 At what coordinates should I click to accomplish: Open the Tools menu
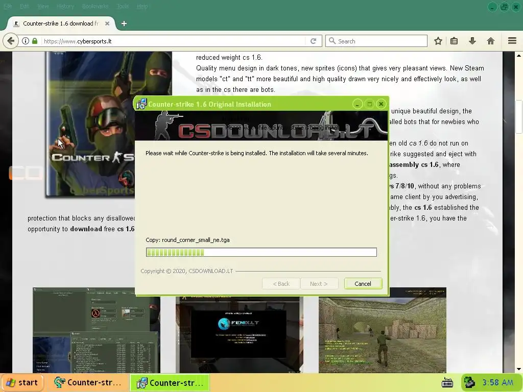click(x=123, y=6)
